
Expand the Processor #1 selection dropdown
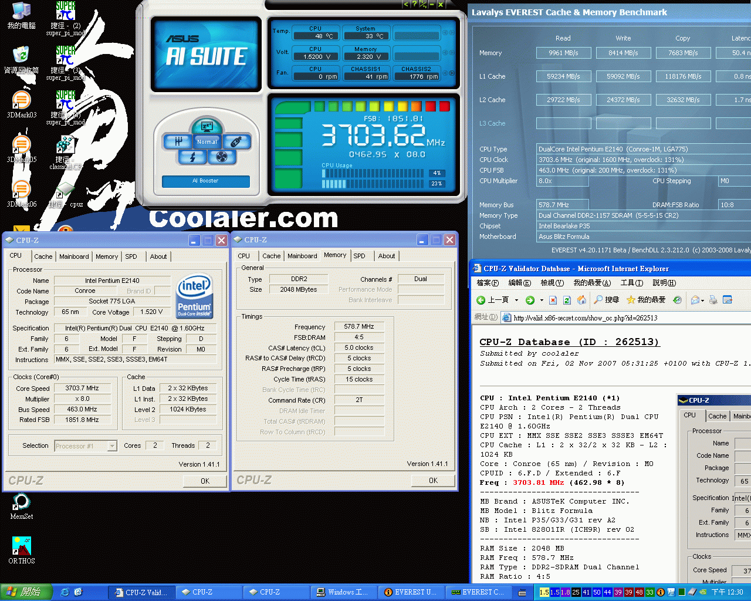pyautogui.click(x=112, y=446)
